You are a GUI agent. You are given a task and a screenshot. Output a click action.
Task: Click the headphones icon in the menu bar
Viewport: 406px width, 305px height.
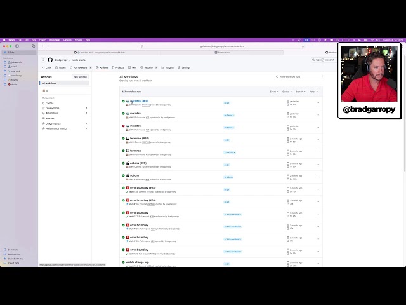click(343, 40)
